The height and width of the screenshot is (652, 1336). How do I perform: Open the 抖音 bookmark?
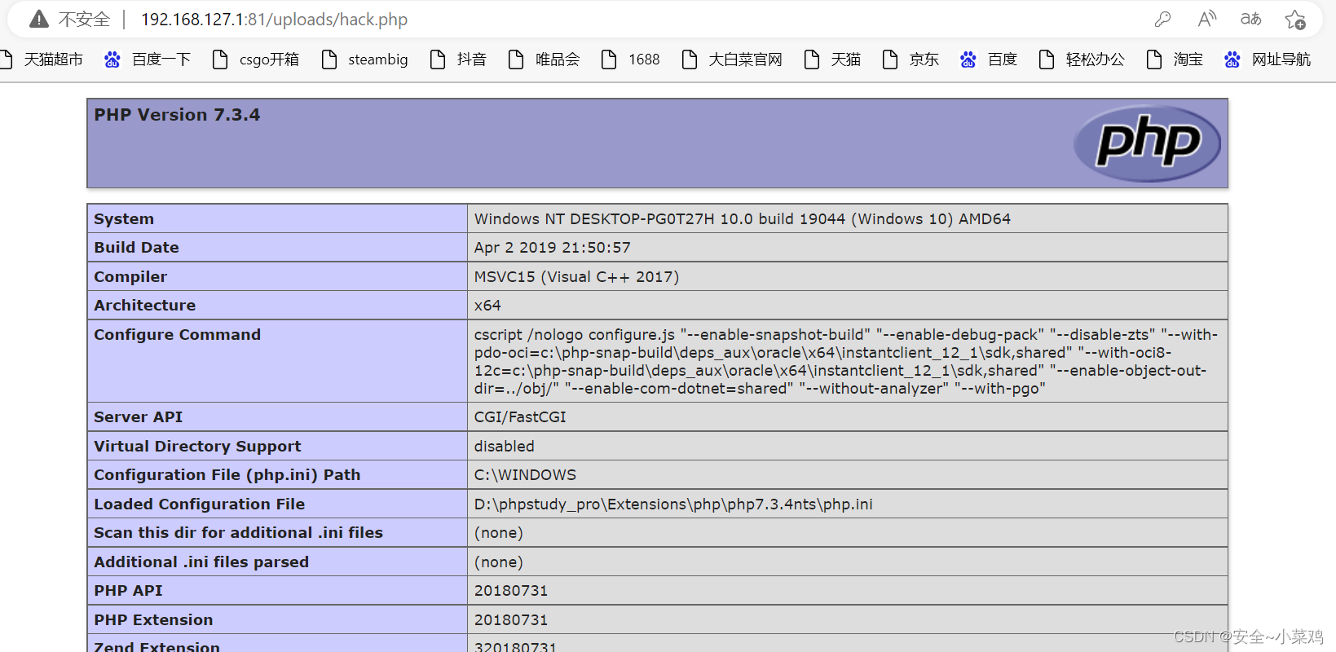(471, 59)
